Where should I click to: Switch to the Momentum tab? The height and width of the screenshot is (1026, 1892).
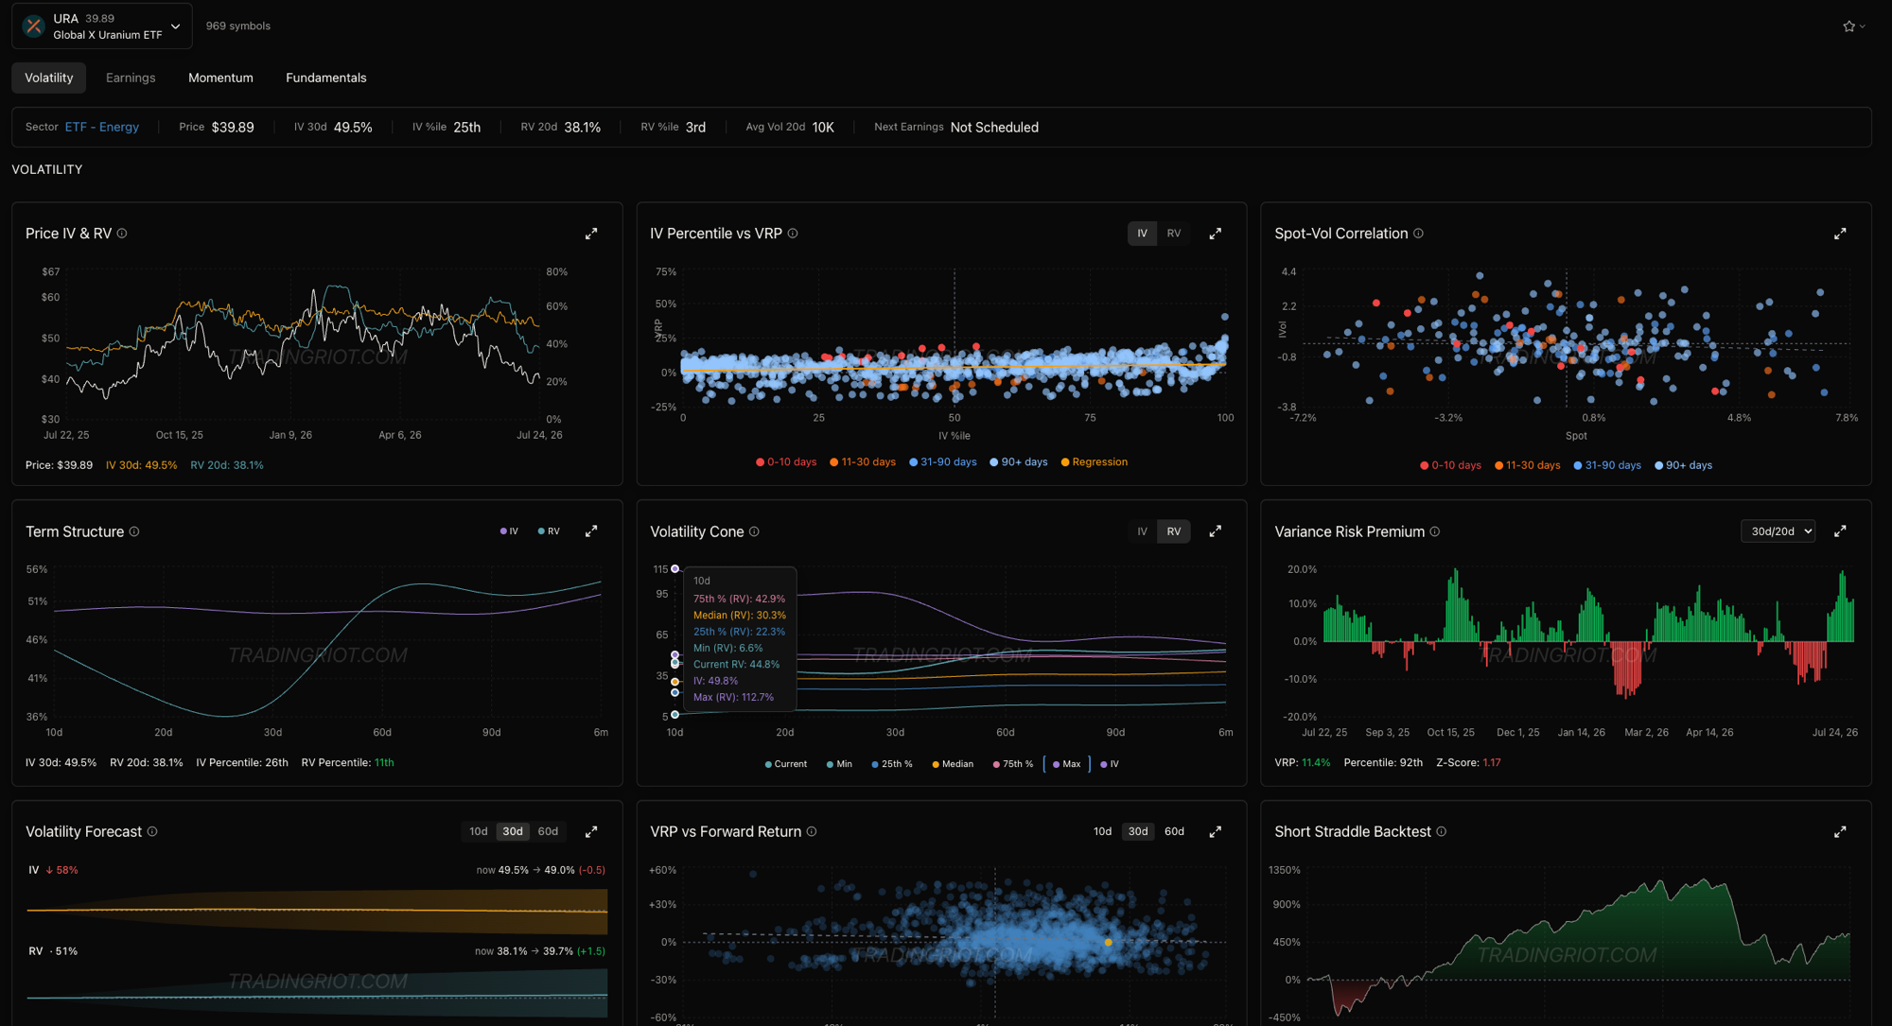[x=220, y=78]
